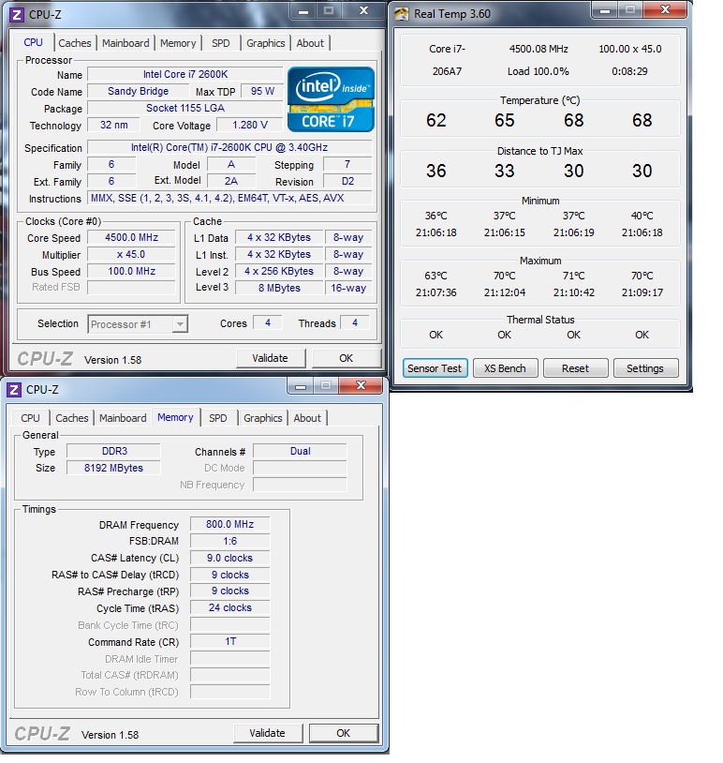The image size is (723, 763).
Task: Close the CPU-Z Memory window
Action: [x=360, y=386]
